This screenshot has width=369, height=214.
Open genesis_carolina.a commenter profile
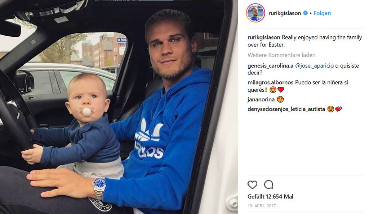(270, 66)
